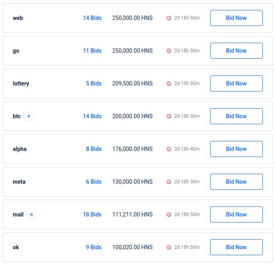
Task: Click the x badge next to mail
Action: tap(32, 214)
